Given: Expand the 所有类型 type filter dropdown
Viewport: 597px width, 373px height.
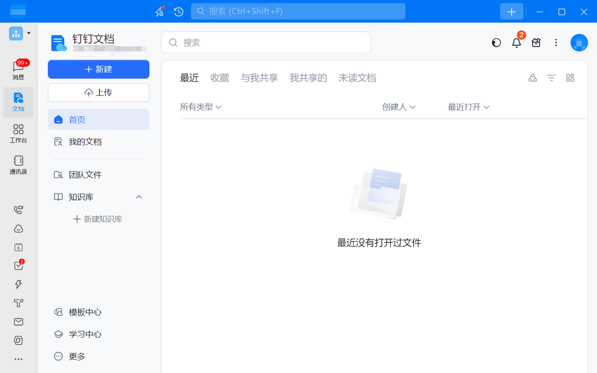Looking at the screenshot, I should point(201,107).
